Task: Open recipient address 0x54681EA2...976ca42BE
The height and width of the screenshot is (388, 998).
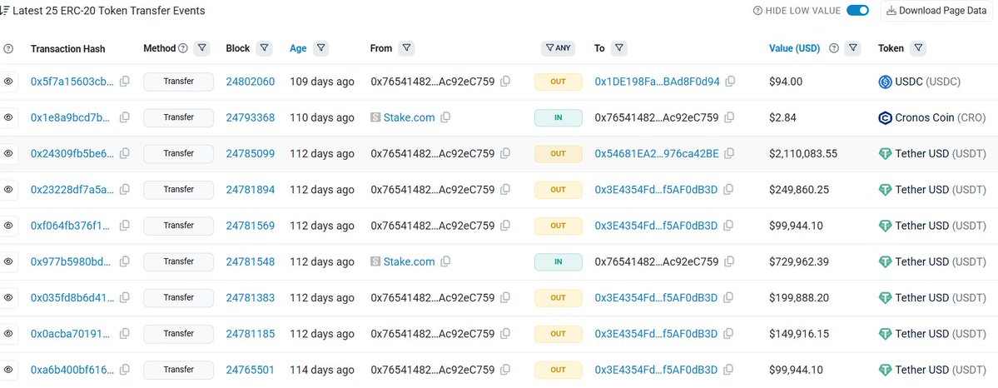Action: tap(657, 153)
